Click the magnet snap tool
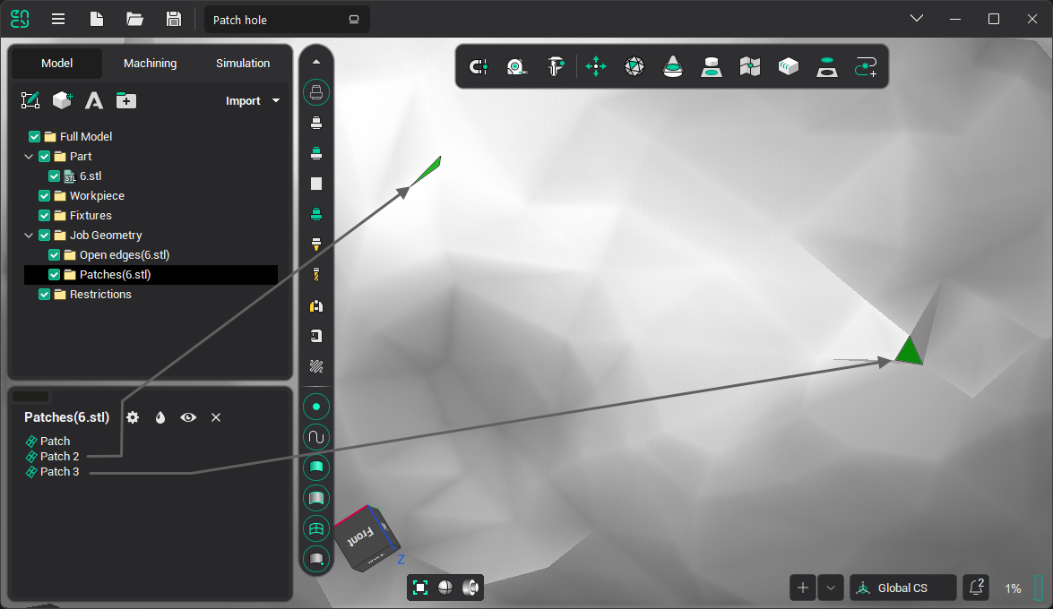 (x=479, y=65)
